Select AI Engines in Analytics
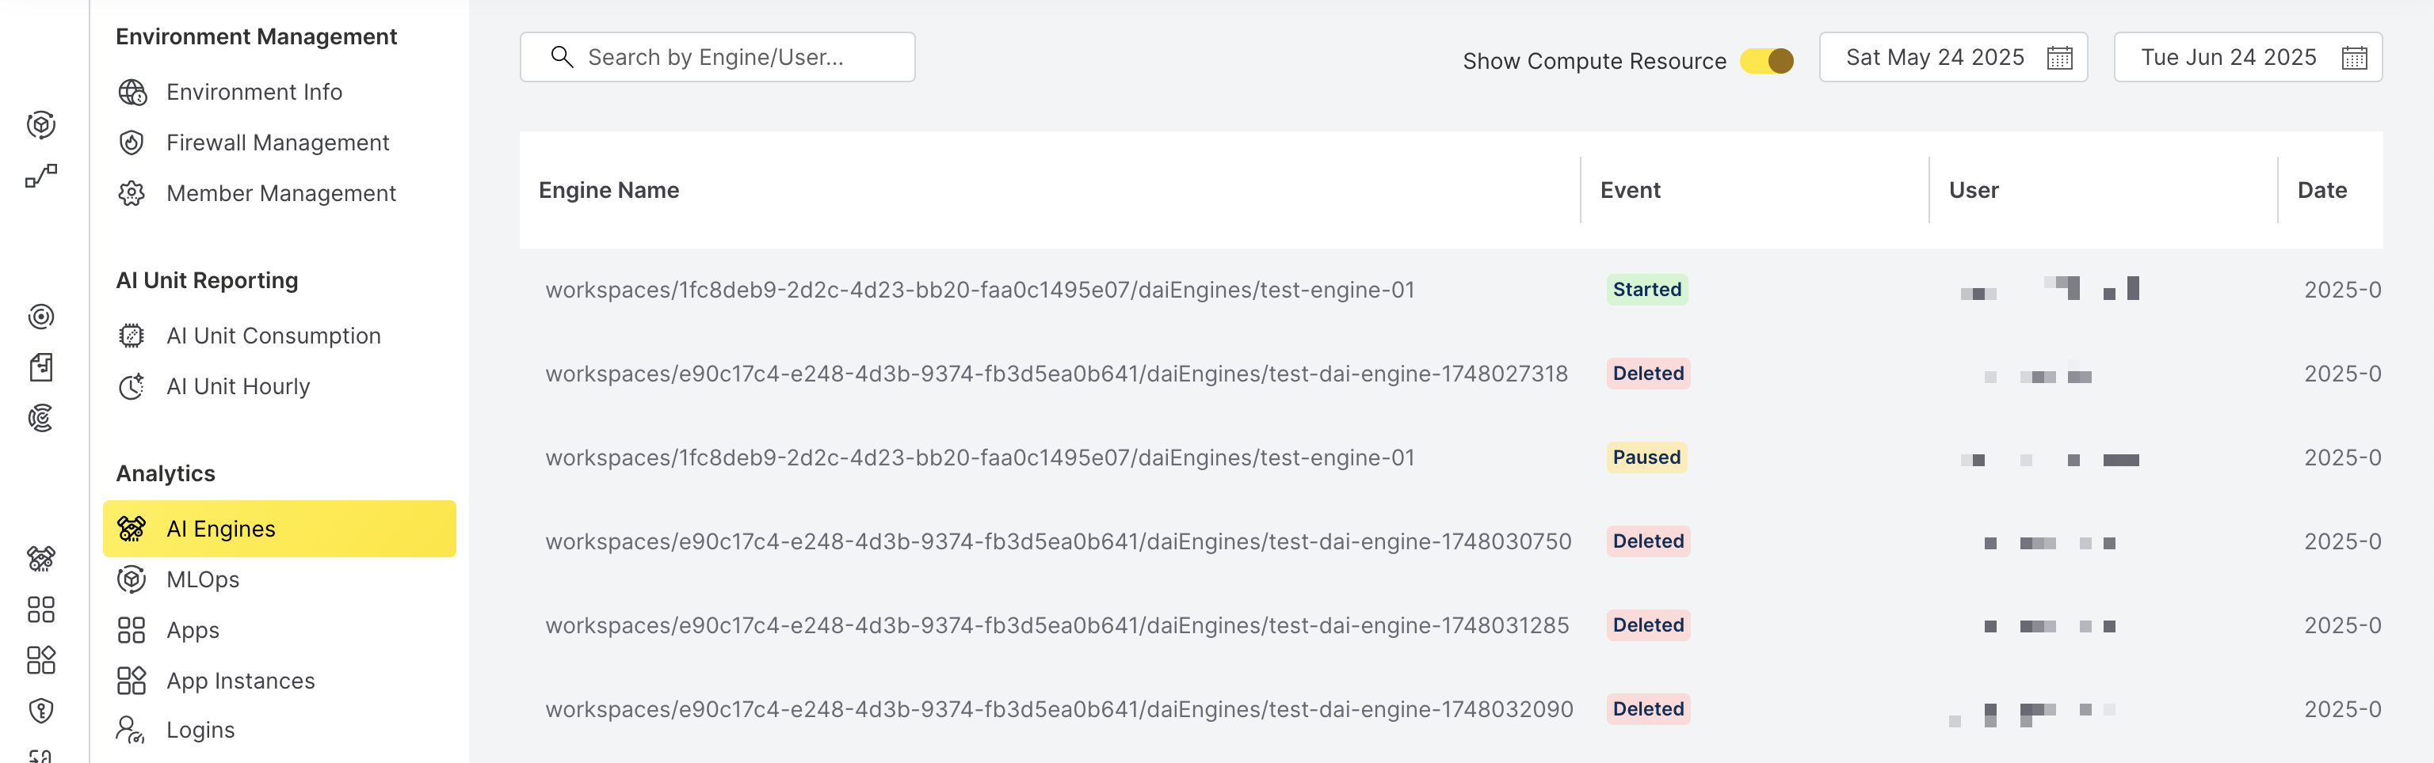2434x763 pixels. click(x=280, y=528)
